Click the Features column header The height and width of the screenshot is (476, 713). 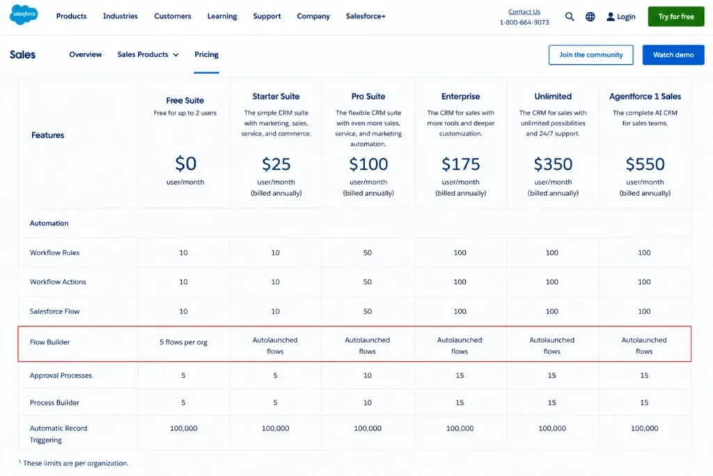[48, 135]
